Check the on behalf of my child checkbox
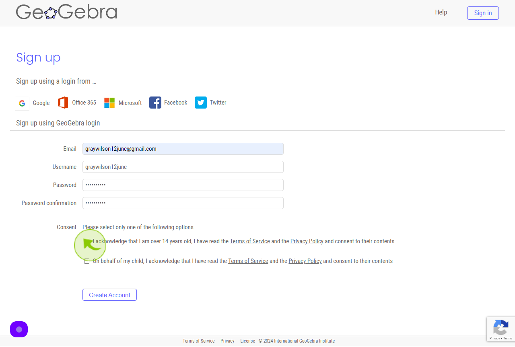The width and height of the screenshot is (515, 347). click(87, 261)
